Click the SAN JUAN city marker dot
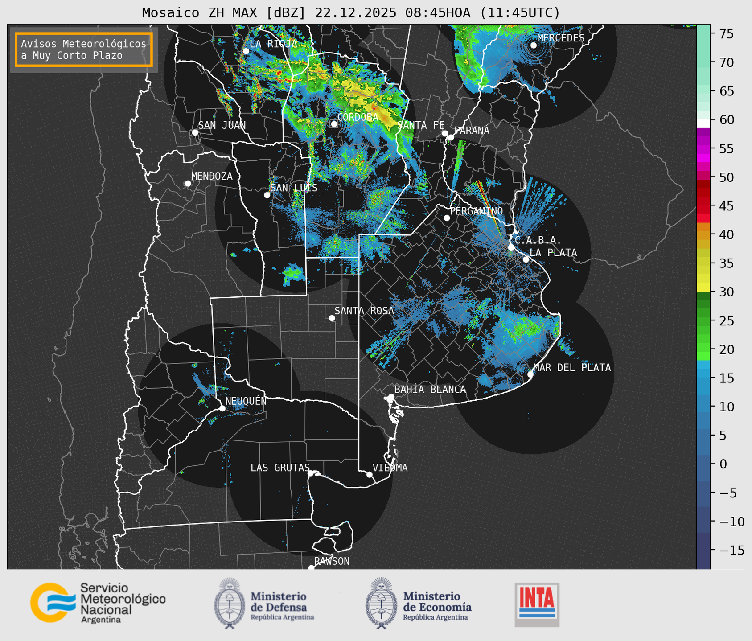Viewport: 752px width, 641px height. click(x=195, y=132)
